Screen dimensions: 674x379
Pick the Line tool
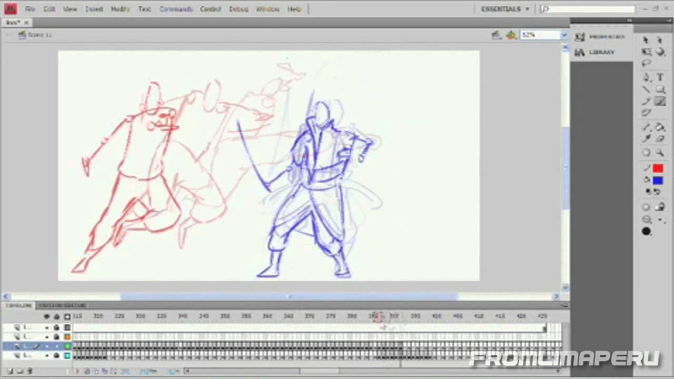coord(647,89)
